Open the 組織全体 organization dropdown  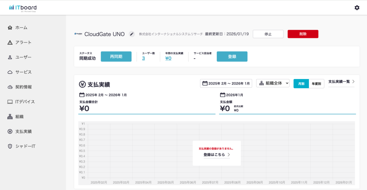pos(273,83)
